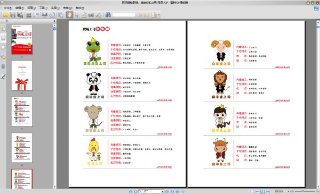Image resolution: width=320 pixels, height=194 pixels.
Task: Open the Help menu
Action: click(x=80, y=8)
